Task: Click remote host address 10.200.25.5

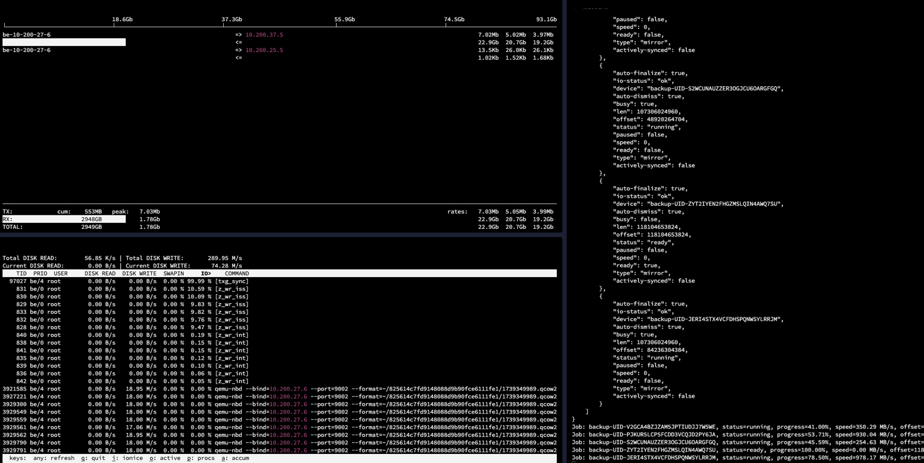Action: (x=264, y=50)
